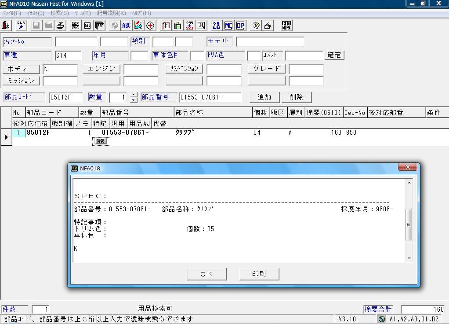The width and height of the screenshot is (449, 324).
Task: Click the コメント input field
Action: [x=304, y=55]
